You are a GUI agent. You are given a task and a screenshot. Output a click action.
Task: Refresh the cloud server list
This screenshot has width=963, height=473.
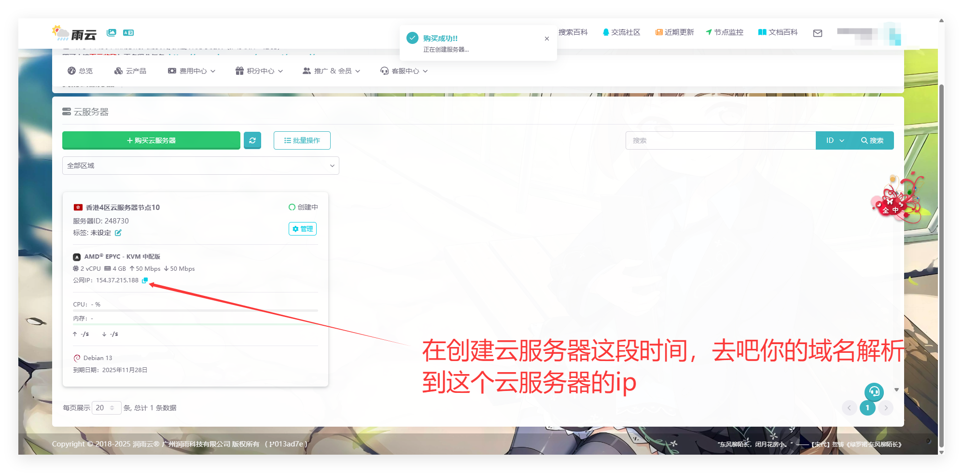pos(252,140)
